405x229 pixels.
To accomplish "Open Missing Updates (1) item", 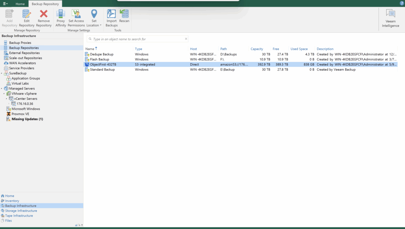I will (27, 119).
